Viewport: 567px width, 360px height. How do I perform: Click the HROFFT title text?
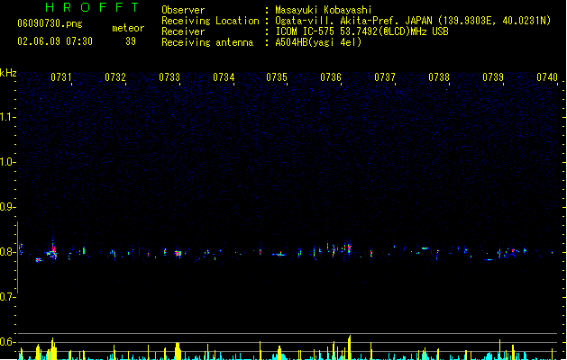coord(92,7)
